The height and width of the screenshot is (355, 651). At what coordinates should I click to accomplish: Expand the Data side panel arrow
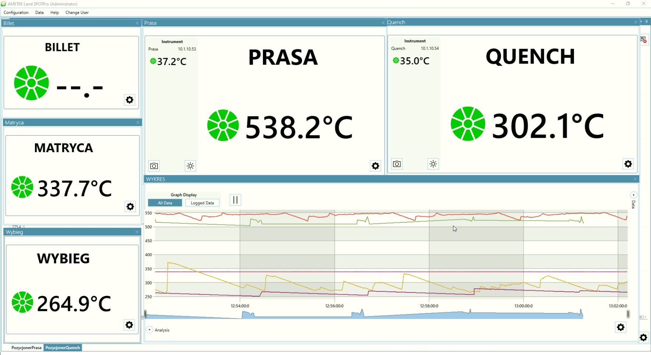point(633,195)
